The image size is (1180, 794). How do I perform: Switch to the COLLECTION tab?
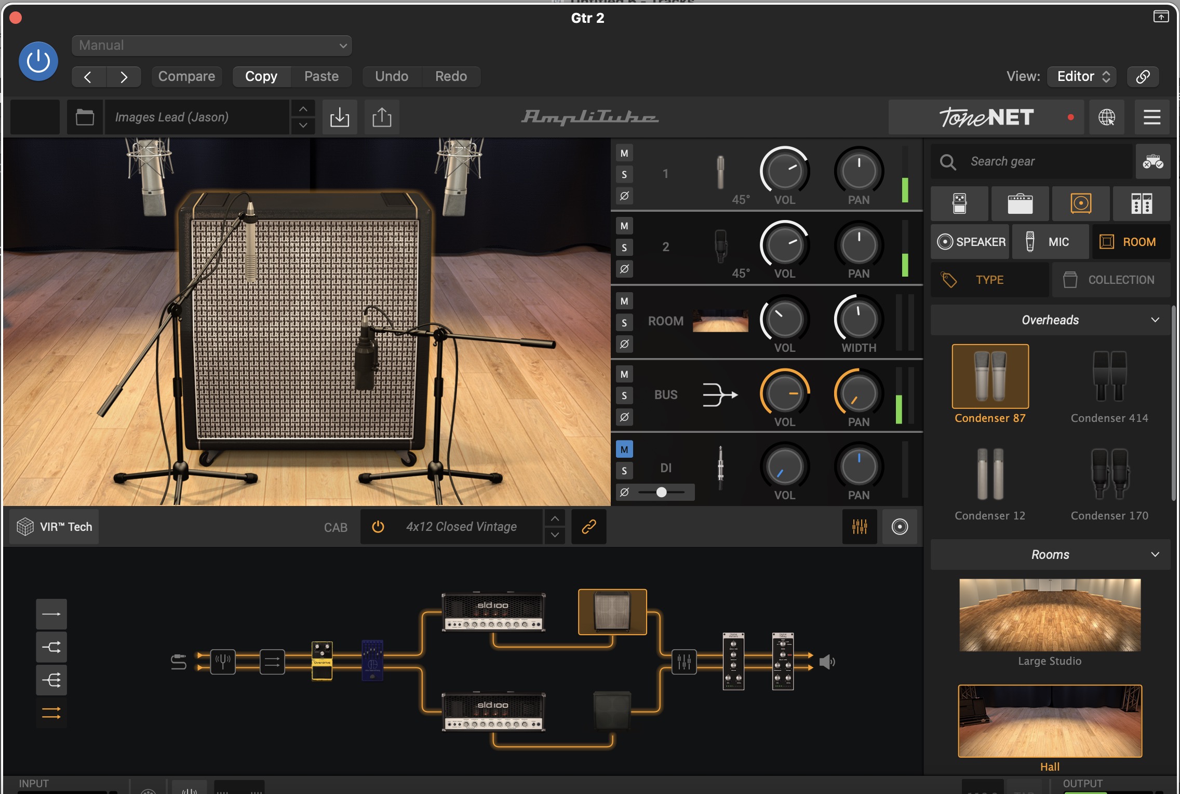coord(1111,280)
